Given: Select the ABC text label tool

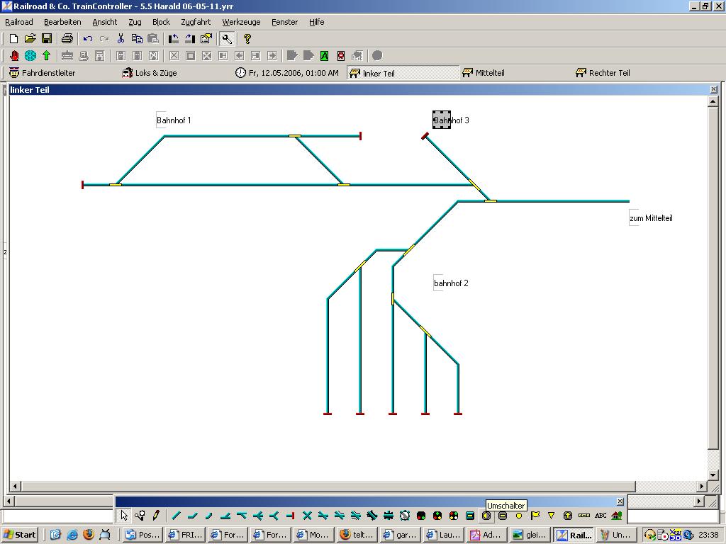Looking at the screenshot, I should 601,516.
